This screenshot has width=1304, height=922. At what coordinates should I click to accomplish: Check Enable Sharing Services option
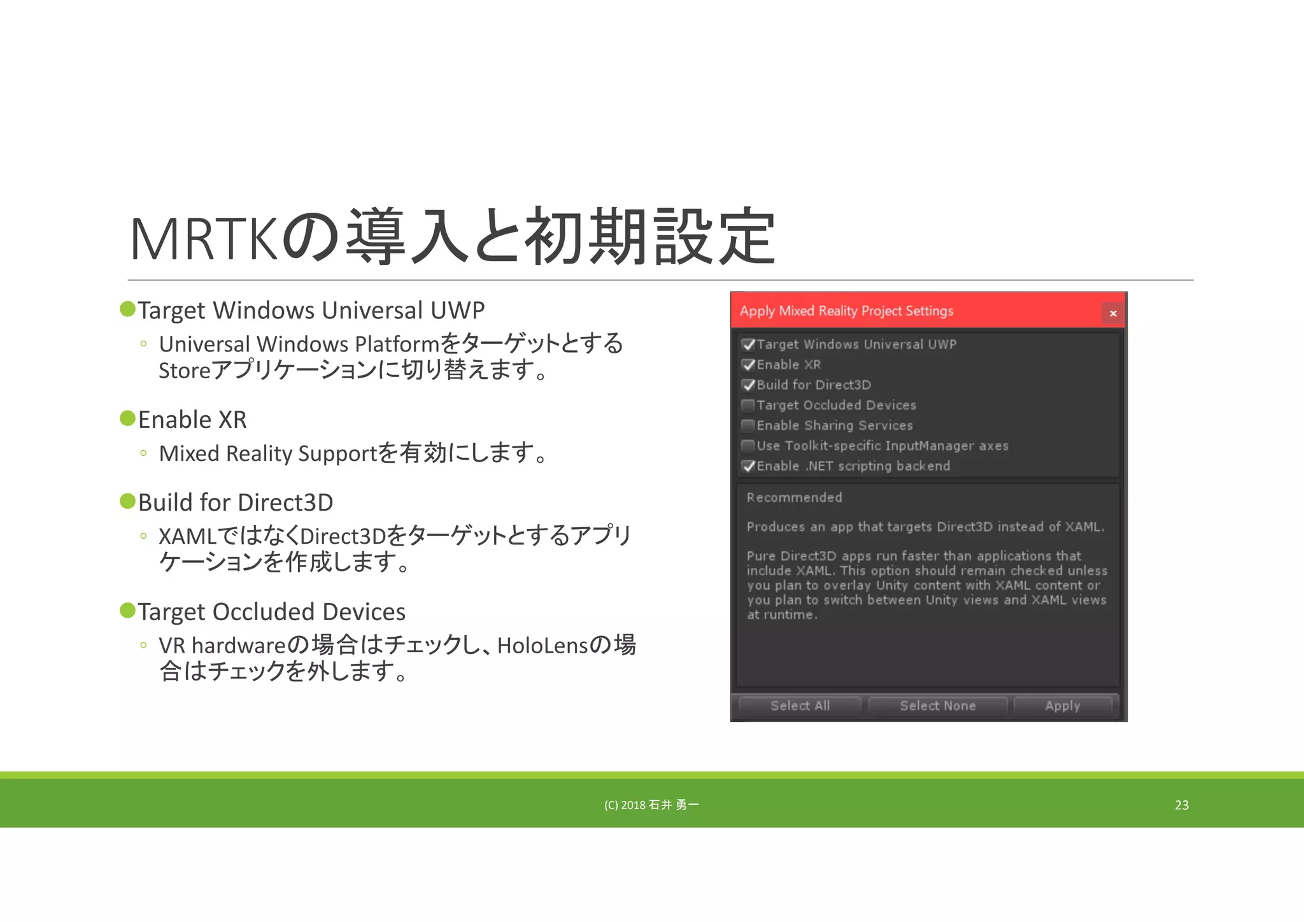tap(748, 425)
